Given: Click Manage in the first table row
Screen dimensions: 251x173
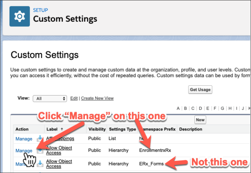Looking at the screenshot, I should 24,139.
